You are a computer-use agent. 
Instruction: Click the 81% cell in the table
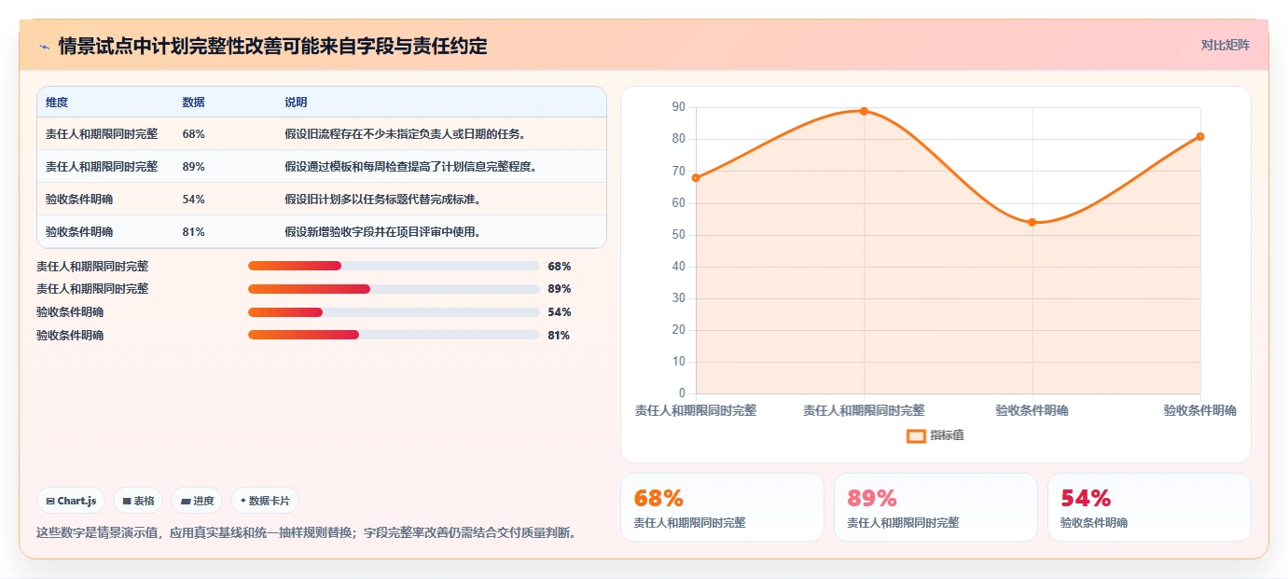click(x=194, y=232)
